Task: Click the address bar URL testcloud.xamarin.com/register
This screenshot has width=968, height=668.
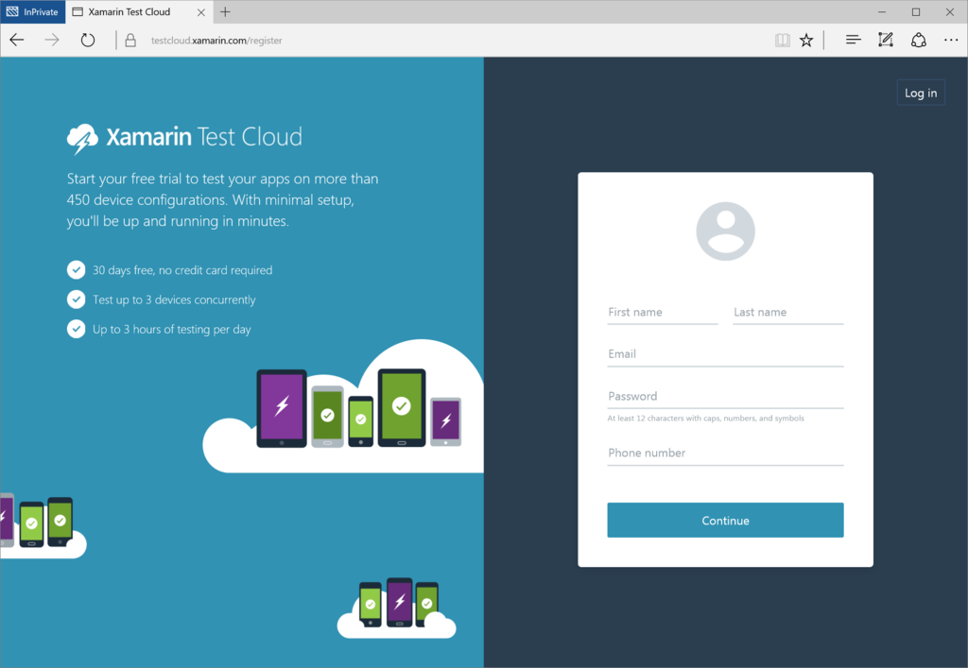Action: click(x=216, y=40)
